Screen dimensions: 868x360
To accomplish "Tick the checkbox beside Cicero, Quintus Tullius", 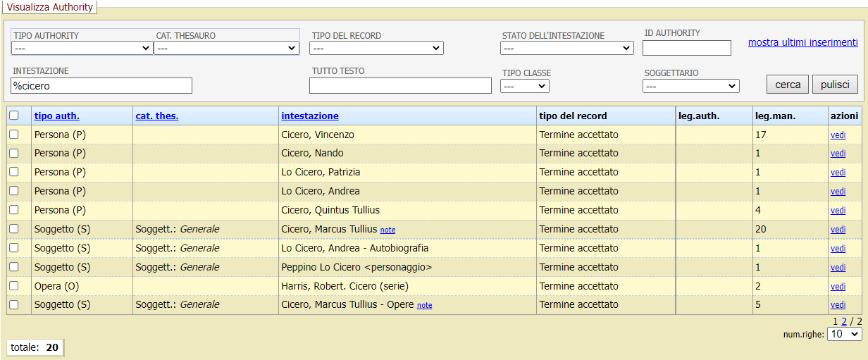I will coord(13,210).
